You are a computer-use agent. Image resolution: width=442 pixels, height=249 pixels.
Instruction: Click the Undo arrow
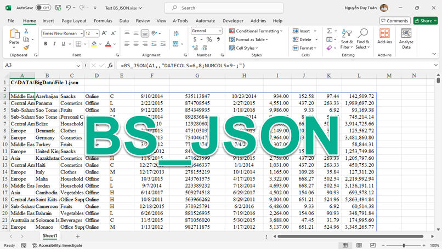click(68, 8)
